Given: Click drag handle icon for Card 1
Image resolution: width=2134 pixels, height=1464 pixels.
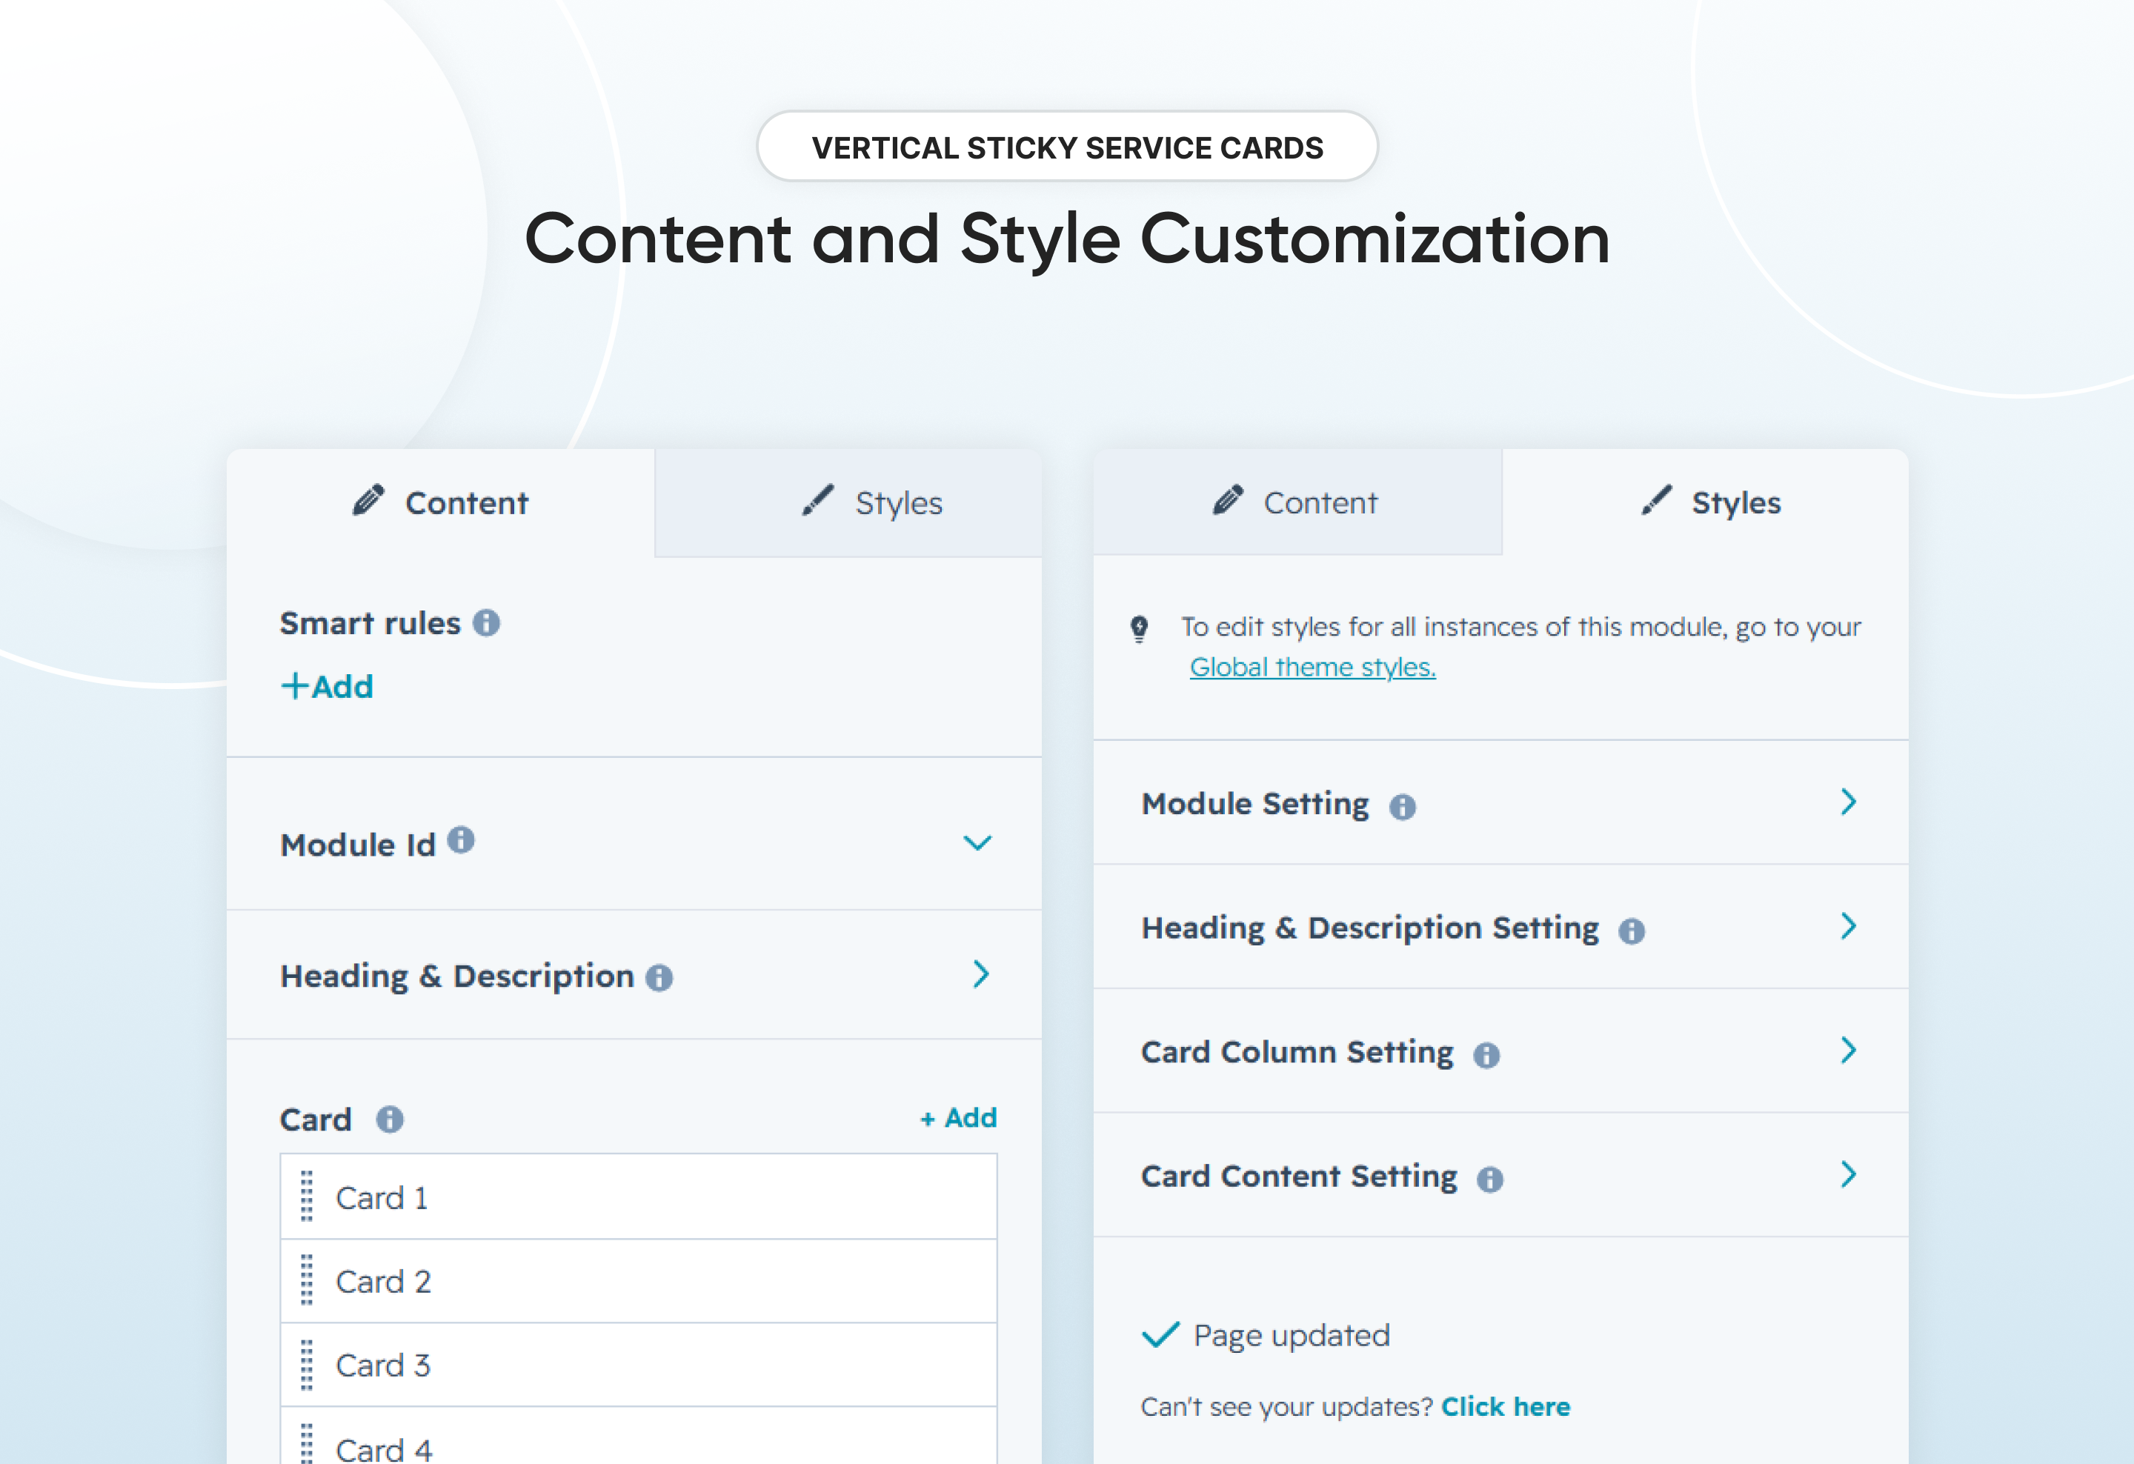Looking at the screenshot, I should (307, 1196).
